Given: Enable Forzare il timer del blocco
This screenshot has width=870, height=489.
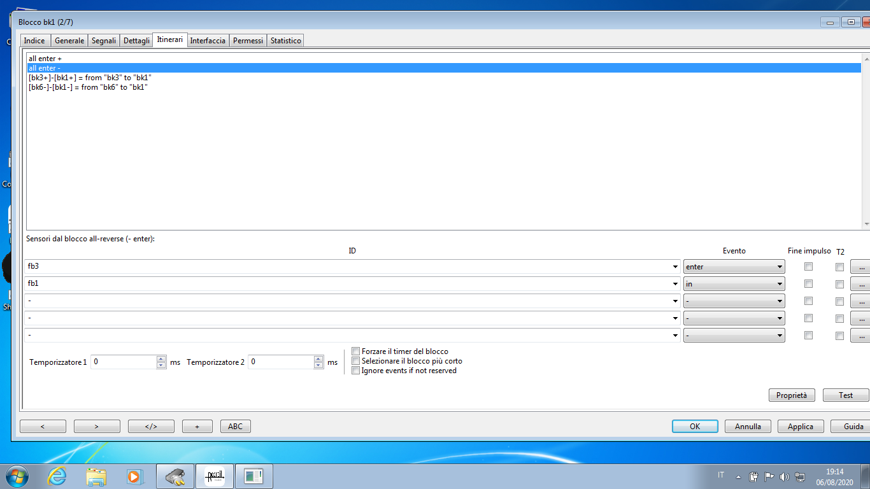Looking at the screenshot, I should (356, 351).
